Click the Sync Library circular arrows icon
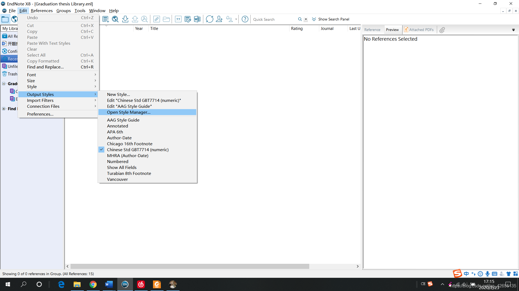 pos(209,19)
